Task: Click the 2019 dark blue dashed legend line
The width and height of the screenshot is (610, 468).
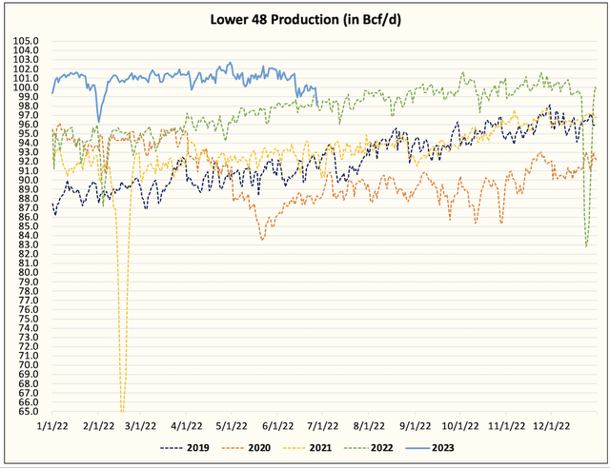Action: pyautogui.click(x=172, y=448)
